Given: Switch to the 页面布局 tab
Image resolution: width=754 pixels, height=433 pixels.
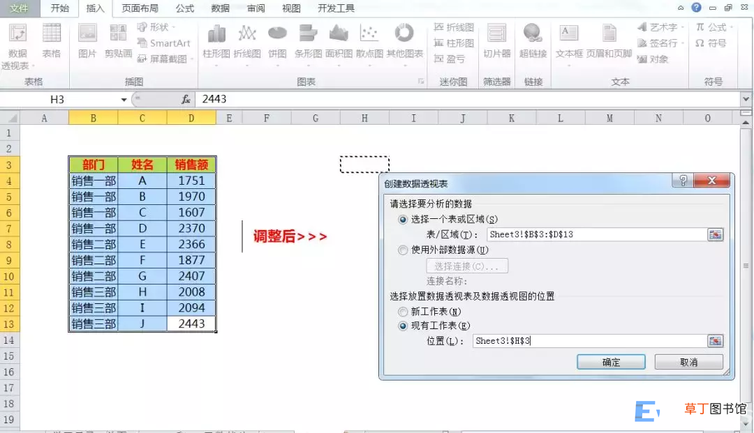Looking at the screenshot, I should [140, 8].
